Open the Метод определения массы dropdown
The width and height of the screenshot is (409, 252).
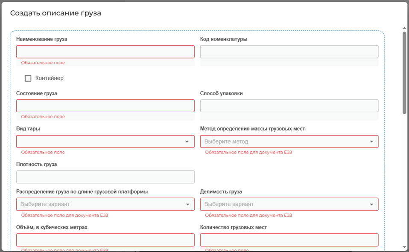pos(289,142)
